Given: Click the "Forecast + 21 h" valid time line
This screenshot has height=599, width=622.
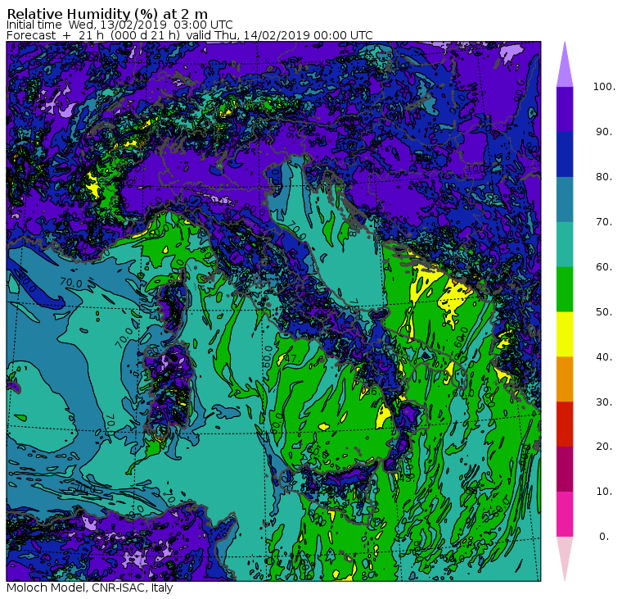Looking at the screenshot, I should coord(190,35).
